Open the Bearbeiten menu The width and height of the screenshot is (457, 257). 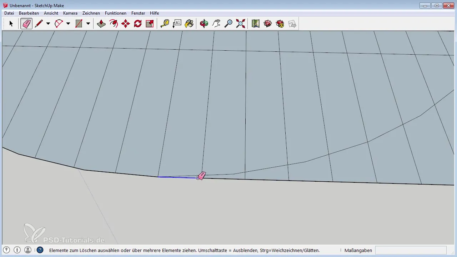[29, 13]
